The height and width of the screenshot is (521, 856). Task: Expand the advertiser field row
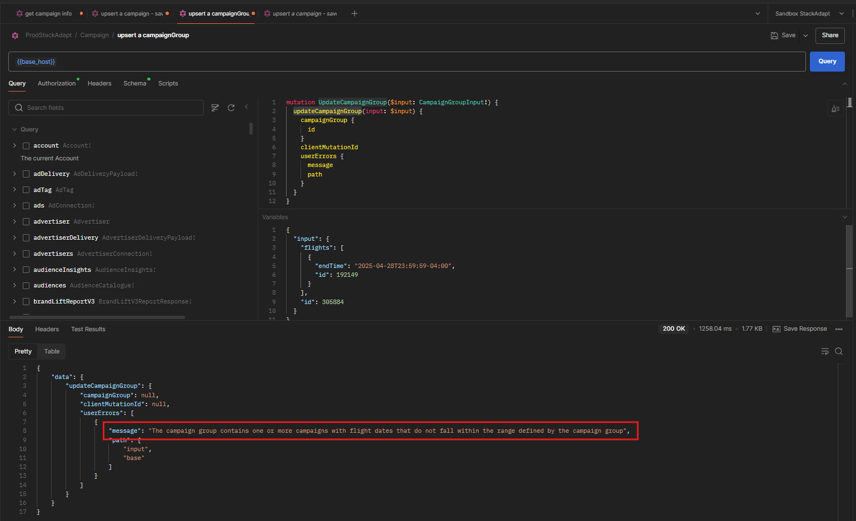[x=14, y=221]
